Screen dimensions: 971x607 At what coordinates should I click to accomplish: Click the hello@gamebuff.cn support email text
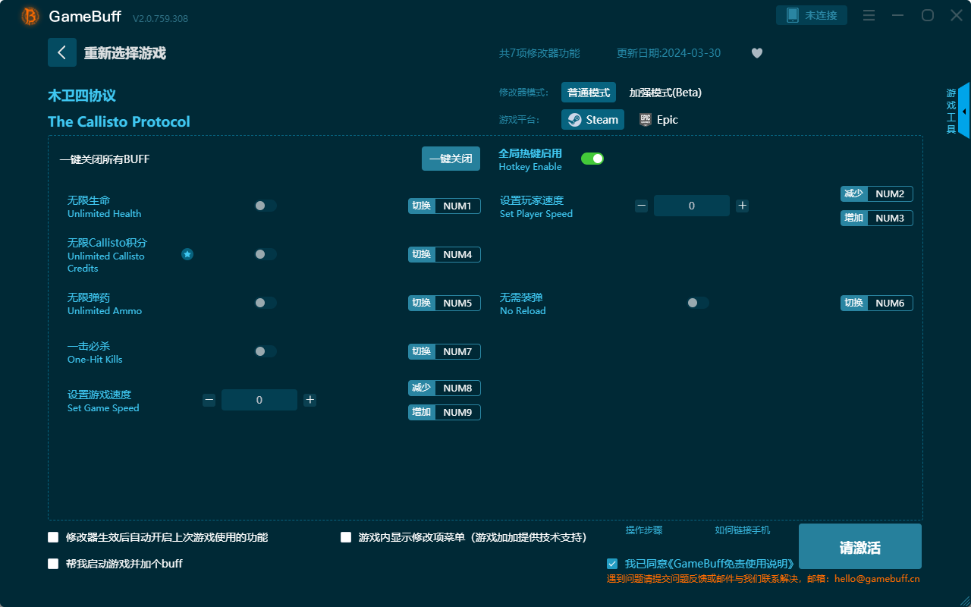tap(877, 579)
